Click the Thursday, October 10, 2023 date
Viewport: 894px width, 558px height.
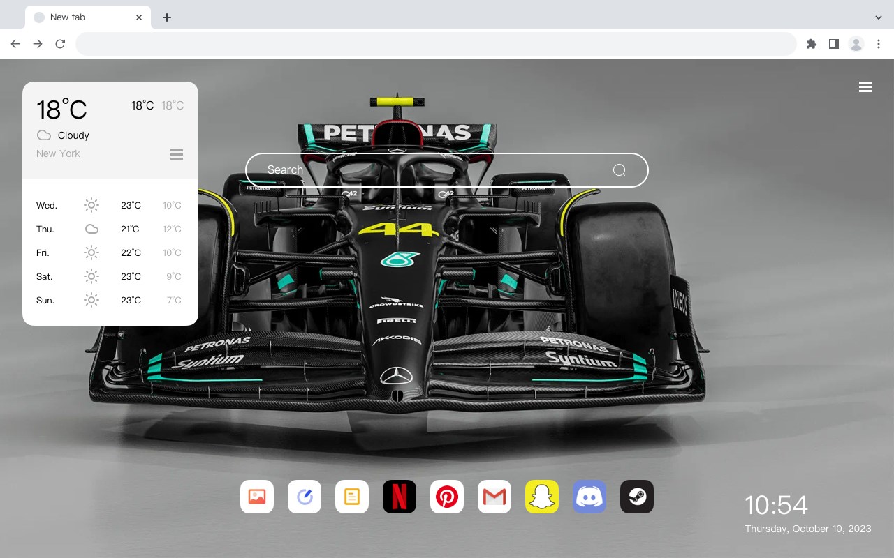tap(808, 529)
